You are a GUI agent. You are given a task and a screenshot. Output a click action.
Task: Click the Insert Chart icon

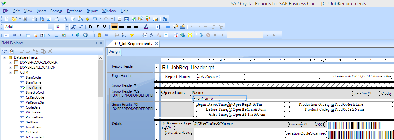[x=71, y=35]
